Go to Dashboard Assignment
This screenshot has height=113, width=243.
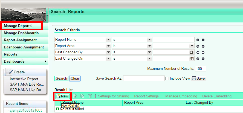(x=25, y=47)
